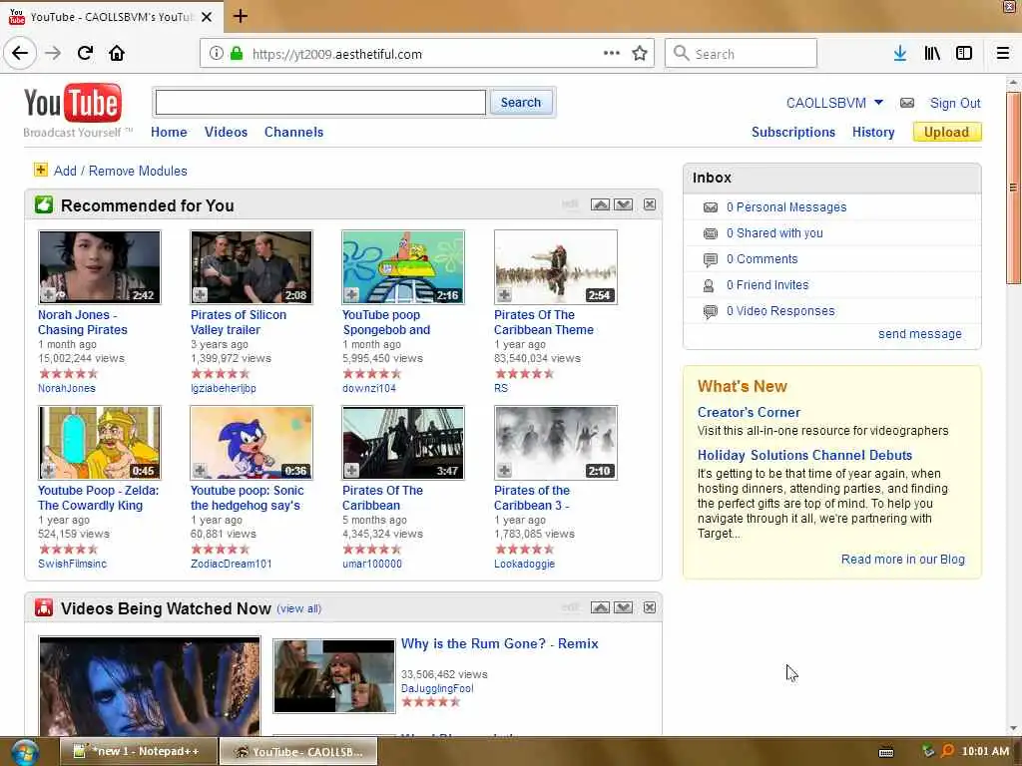Add Pirates of Silicon Valley trailer to queue

coord(200,295)
